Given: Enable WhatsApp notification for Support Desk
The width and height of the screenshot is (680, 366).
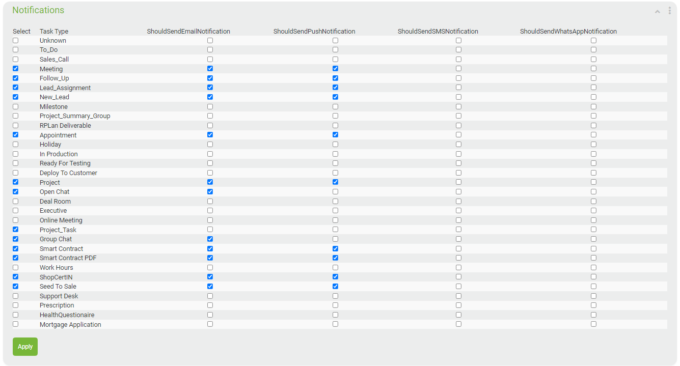Looking at the screenshot, I should tap(593, 296).
